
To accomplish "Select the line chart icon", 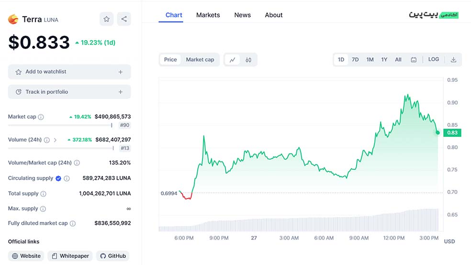I will point(232,60).
